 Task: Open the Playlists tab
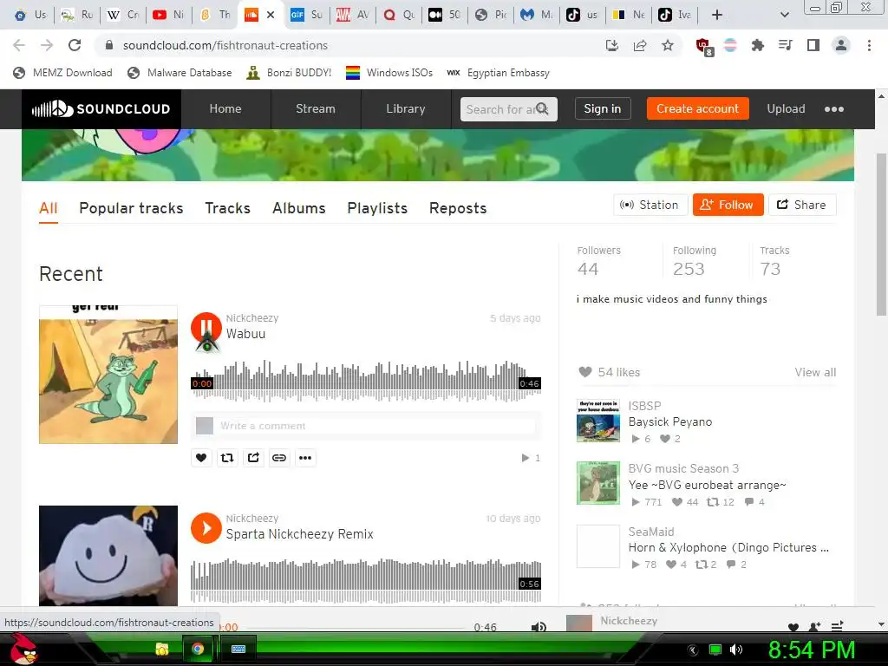pyautogui.click(x=377, y=208)
